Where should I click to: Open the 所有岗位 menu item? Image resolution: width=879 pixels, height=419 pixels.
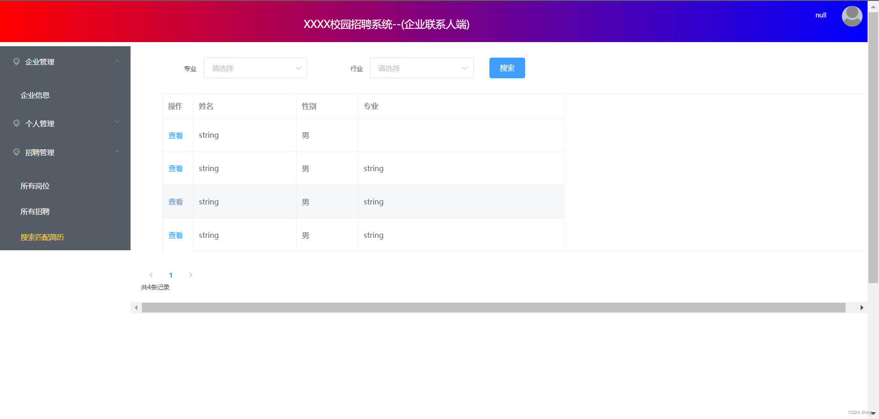[x=35, y=186]
